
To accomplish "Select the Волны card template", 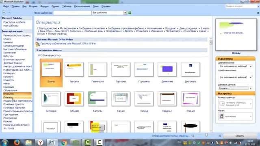I will 51,73.
